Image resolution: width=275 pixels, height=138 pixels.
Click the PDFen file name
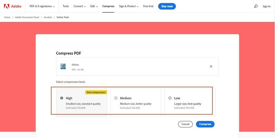point(75,65)
